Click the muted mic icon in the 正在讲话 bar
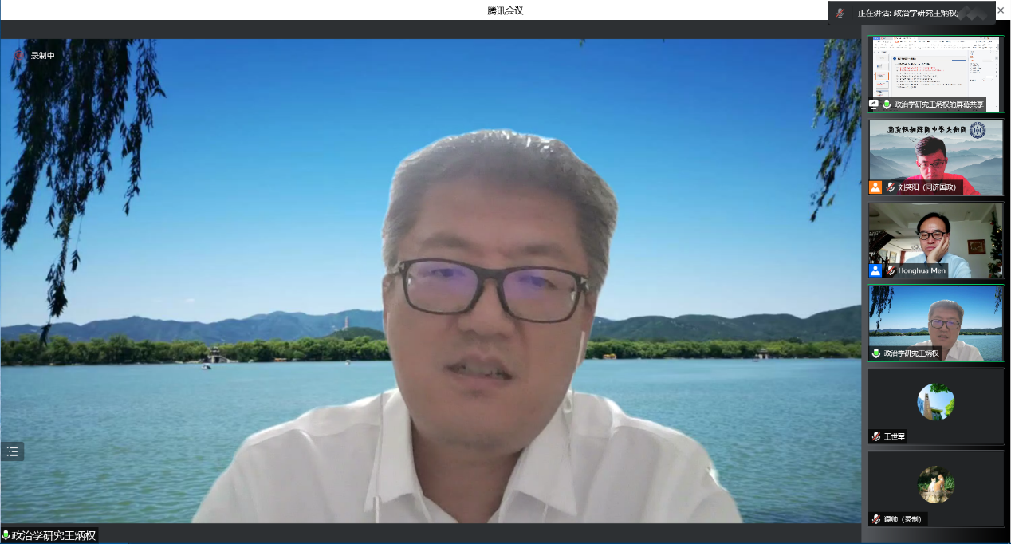The width and height of the screenshot is (1011, 544). coord(840,13)
